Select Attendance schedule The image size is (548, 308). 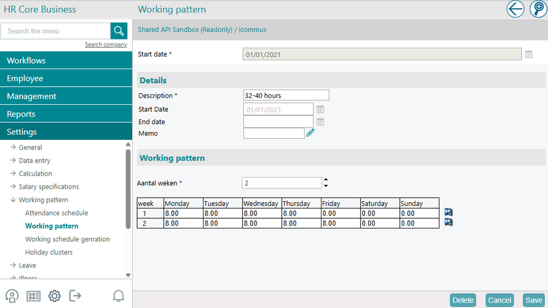57,213
